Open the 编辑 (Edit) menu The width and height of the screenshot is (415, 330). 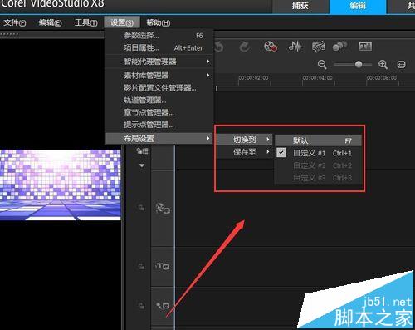tap(50, 22)
